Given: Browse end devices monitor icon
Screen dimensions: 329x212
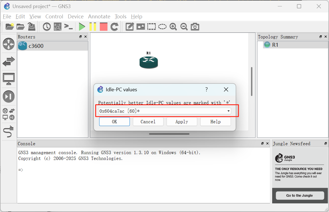Looking at the screenshot, I should point(9,79).
